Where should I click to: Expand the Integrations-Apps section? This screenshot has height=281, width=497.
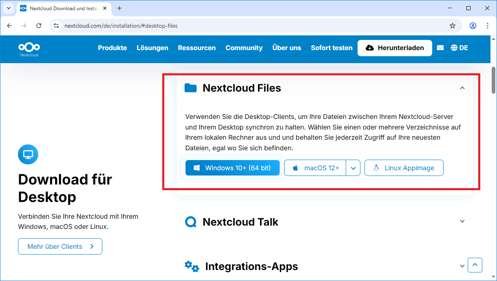click(462, 266)
